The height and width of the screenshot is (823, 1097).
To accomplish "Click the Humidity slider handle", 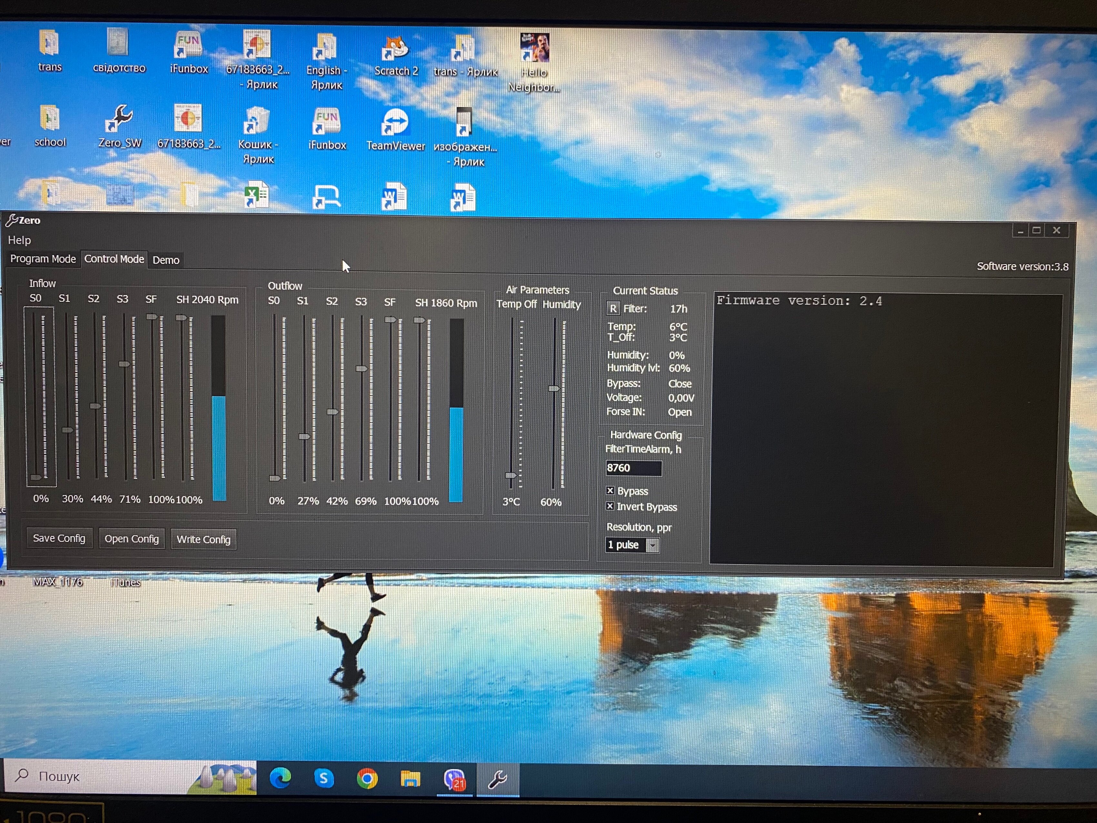I will 553,389.
